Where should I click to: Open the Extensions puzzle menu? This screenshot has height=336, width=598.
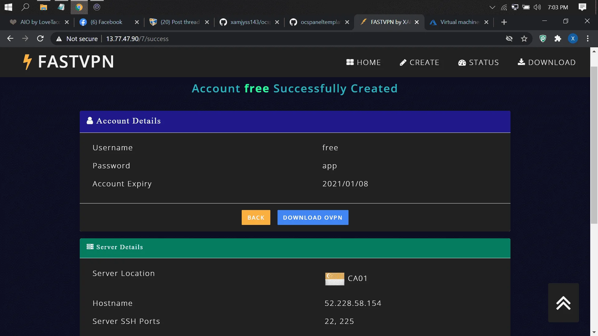[558, 39]
